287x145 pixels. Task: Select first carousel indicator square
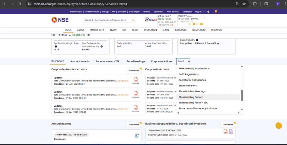(x=190, y=24)
